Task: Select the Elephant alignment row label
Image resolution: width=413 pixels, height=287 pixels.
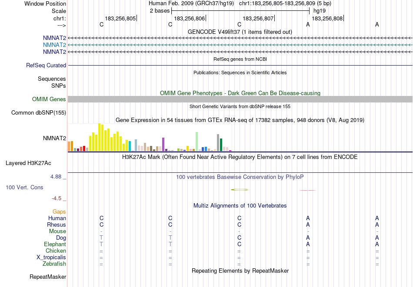Action: click(x=55, y=244)
